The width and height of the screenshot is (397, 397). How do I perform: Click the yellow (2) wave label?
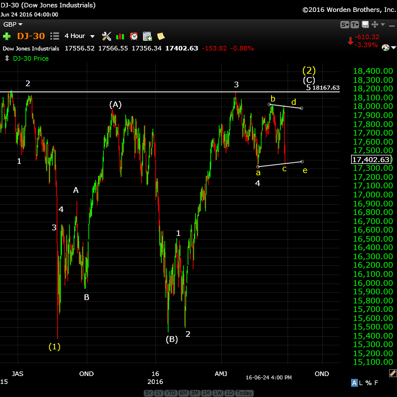[x=309, y=70]
